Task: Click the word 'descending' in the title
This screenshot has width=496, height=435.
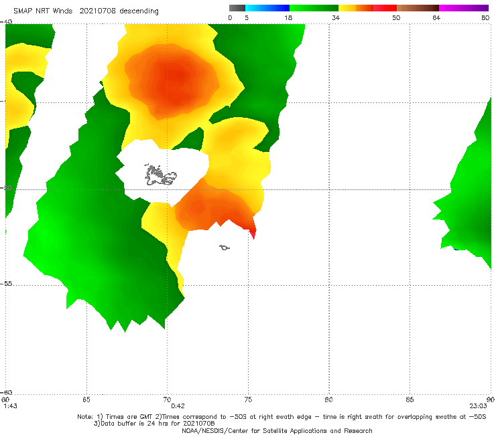Action: (x=139, y=11)
